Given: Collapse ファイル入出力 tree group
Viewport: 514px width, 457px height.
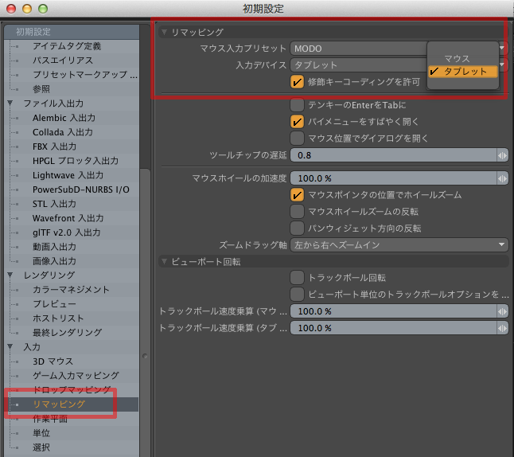Looking at the screenshot, I should (x=10, y=104).
